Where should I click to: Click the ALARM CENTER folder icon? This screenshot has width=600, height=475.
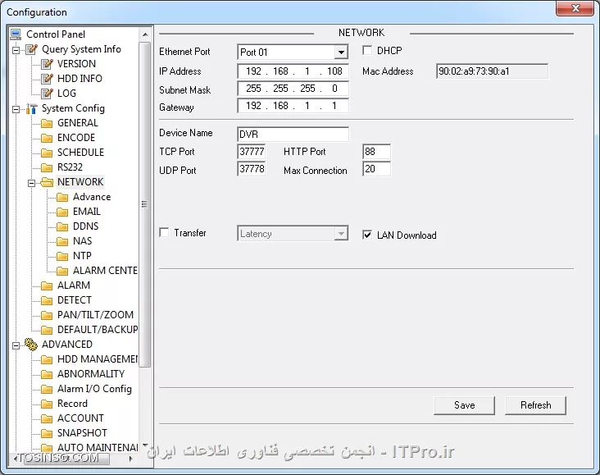point(62,271)
